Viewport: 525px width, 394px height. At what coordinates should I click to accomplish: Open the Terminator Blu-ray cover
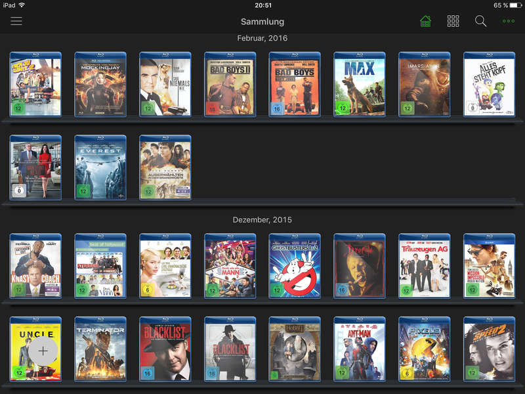point(100,349)
